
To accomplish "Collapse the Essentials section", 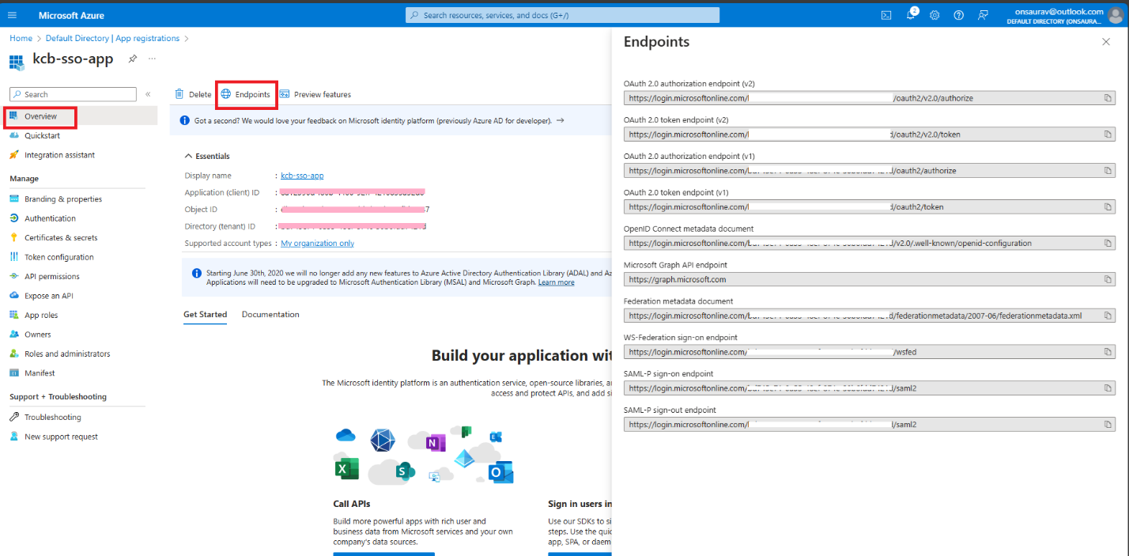I will coord(207,156).
